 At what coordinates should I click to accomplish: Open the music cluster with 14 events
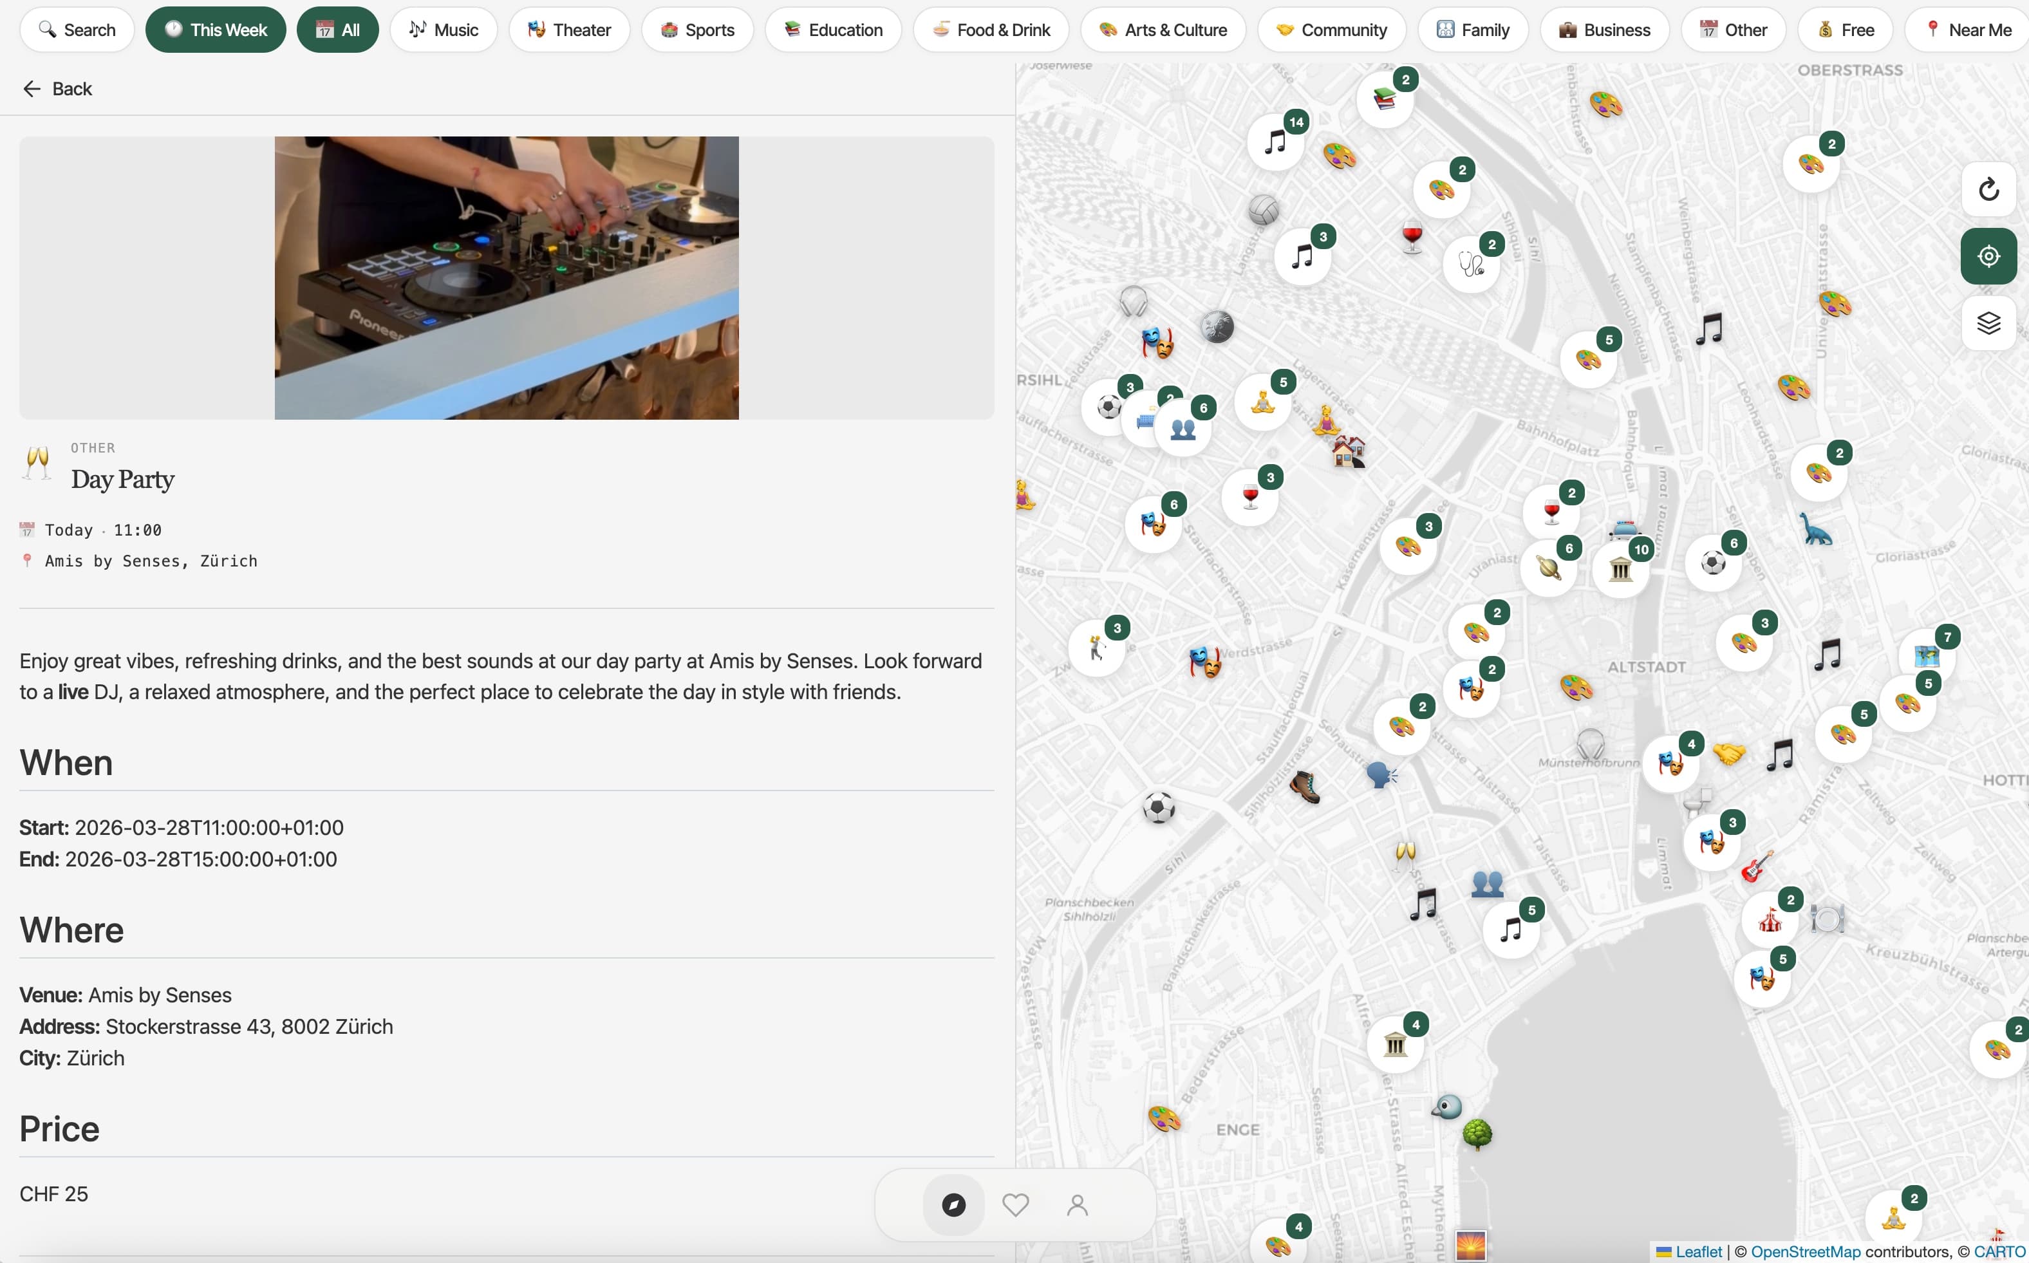[x=1276, y=141]
